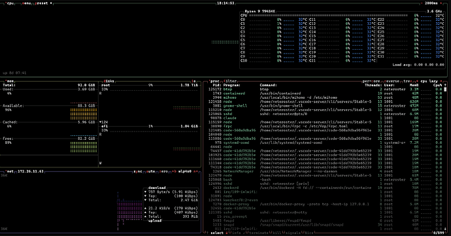Image resolution: width=451 pixels, height=236 pixels.
Task: Select the NetworkManager process row
Action: tap(325, 171)
